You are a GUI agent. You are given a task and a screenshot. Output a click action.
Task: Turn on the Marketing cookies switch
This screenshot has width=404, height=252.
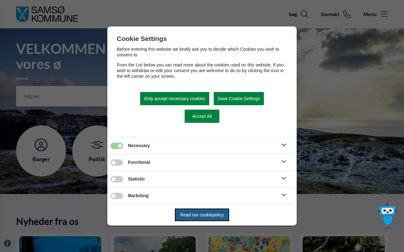117,196
